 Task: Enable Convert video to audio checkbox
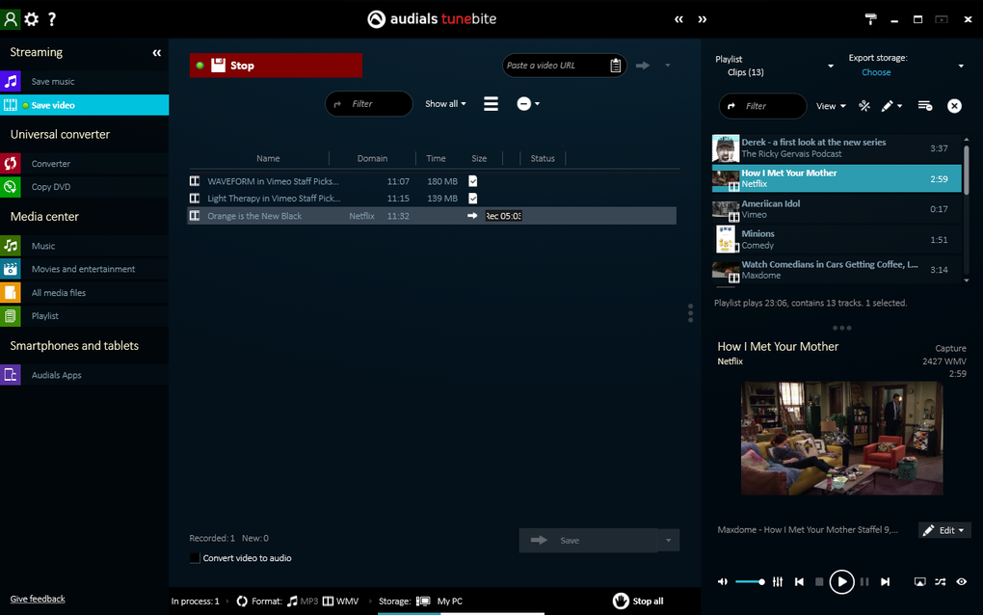click(x=195, y=558)
